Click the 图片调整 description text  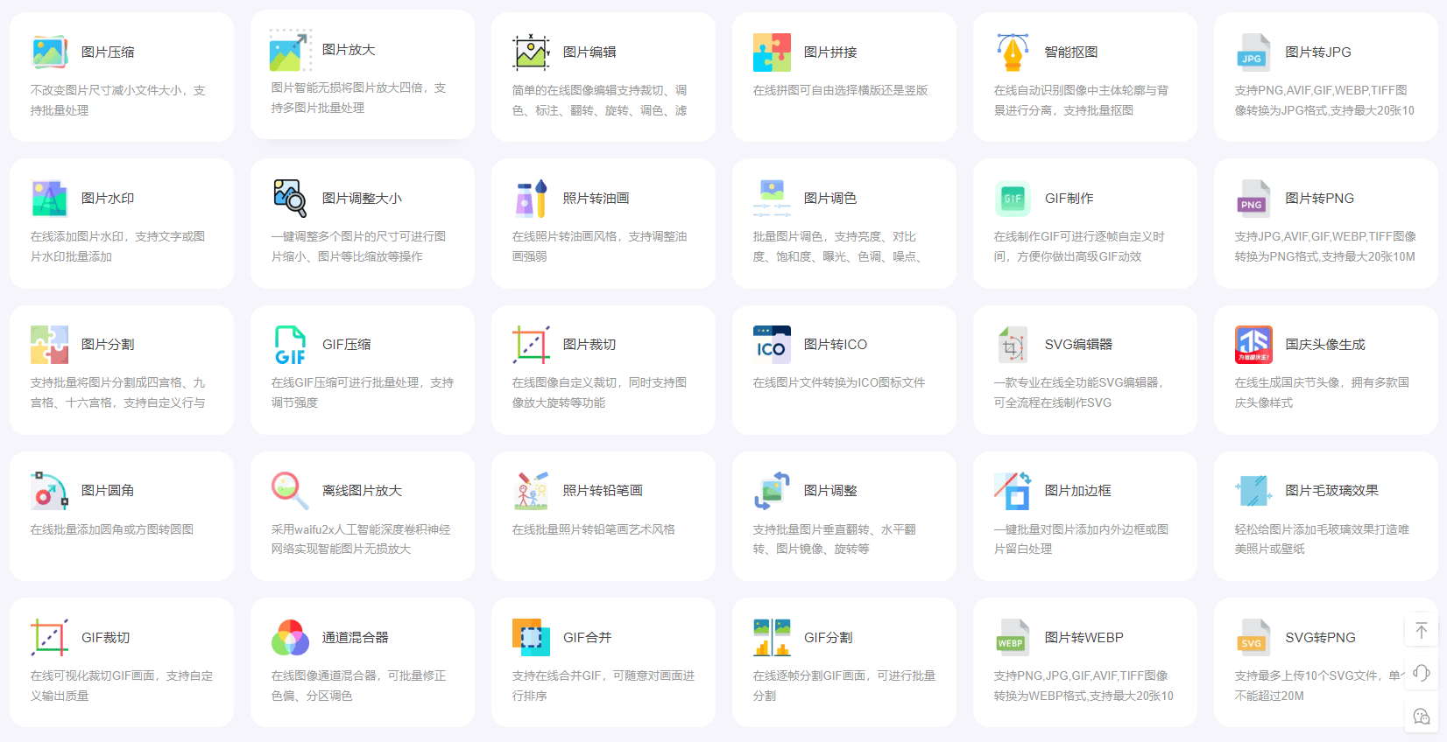pyautogui.click(x=835, y=539)
